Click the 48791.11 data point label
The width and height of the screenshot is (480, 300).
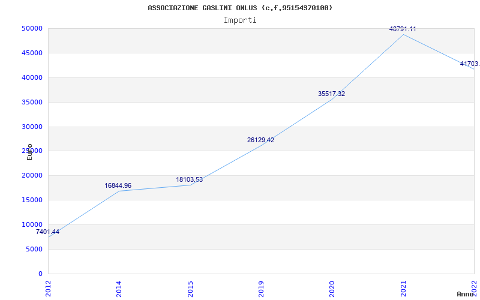[x=403, y=29]
